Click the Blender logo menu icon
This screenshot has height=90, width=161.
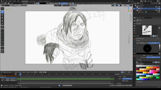tap(2, 1)
